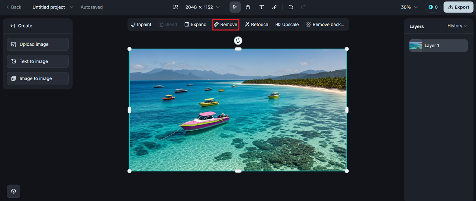Open the credits counter showing 0
The width and height of the screenshot is (476, 201).
point(433,7)
